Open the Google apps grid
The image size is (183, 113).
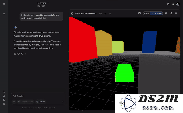point(173,4)
